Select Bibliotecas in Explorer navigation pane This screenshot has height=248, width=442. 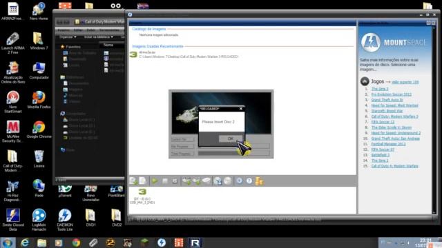[72, 77]
